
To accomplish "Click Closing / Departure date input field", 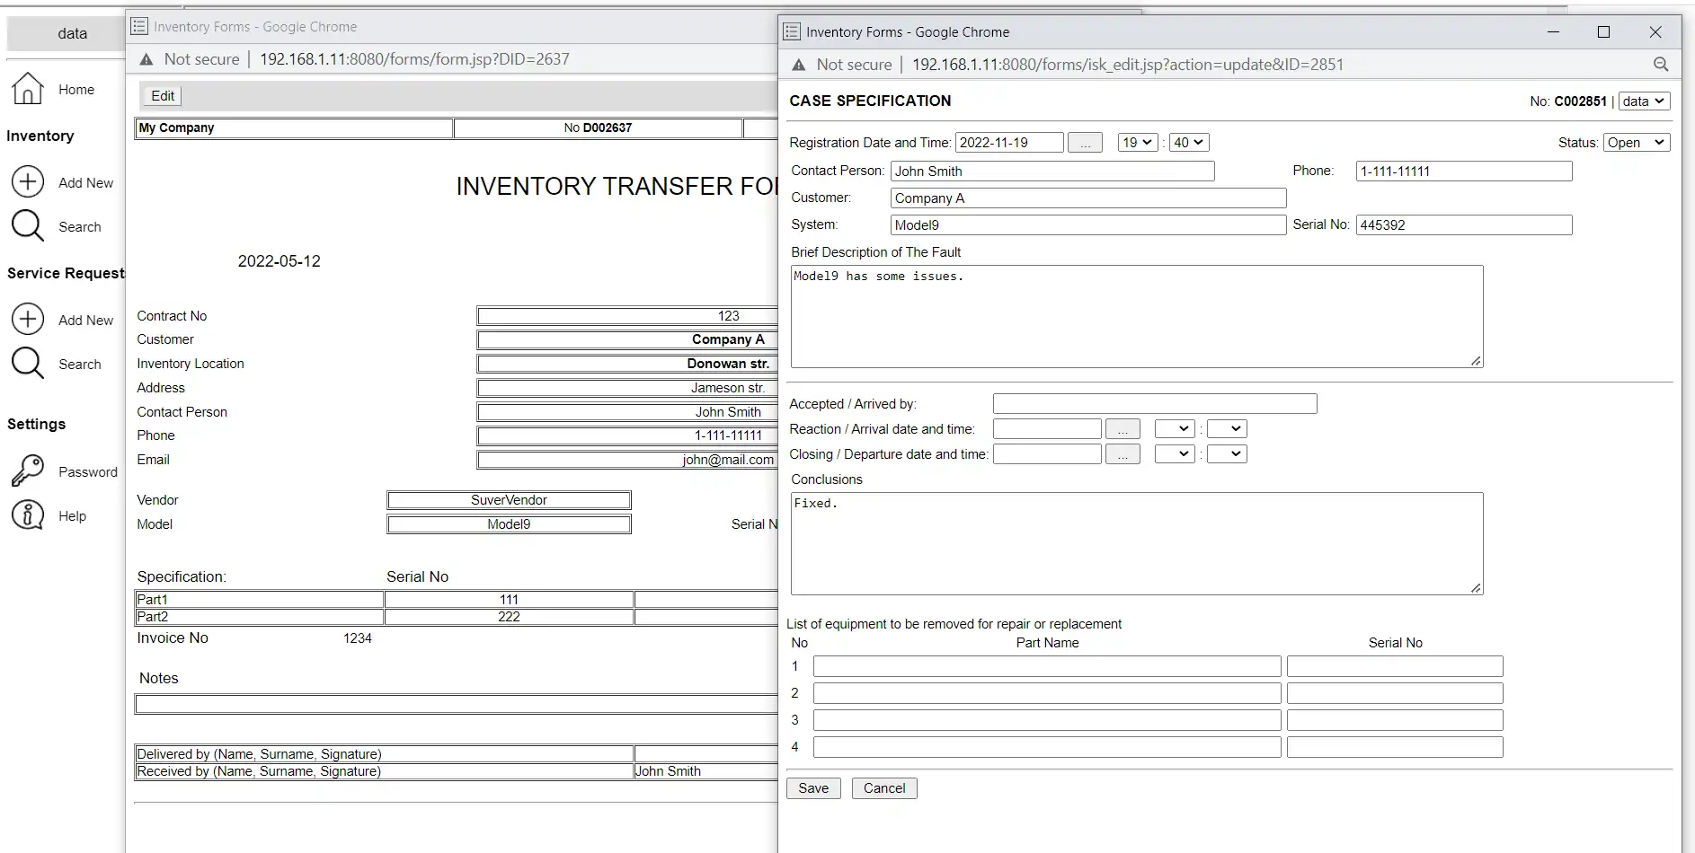I will pos(1047,454).
